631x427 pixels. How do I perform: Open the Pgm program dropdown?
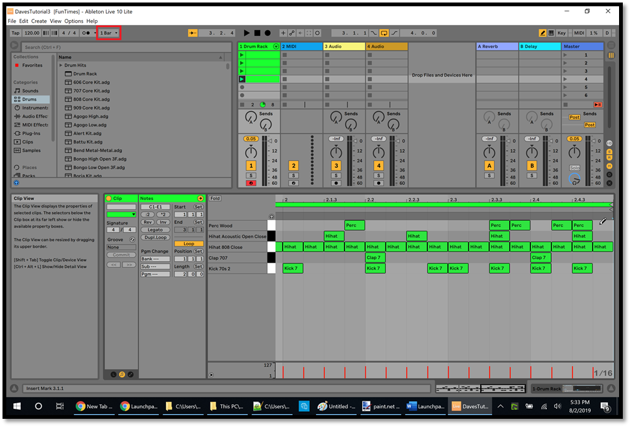point(155,274)
